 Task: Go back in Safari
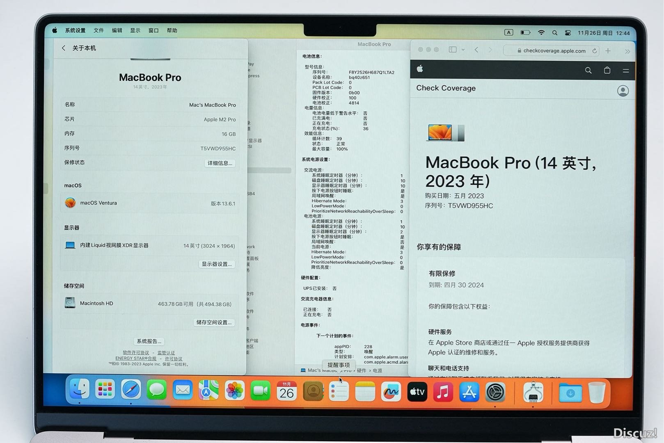tap(476, 50)
